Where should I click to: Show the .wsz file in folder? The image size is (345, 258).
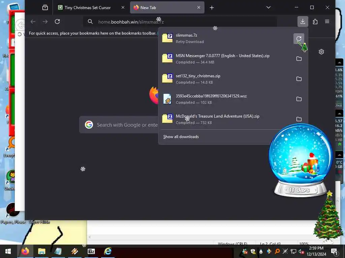click(299, 99)
